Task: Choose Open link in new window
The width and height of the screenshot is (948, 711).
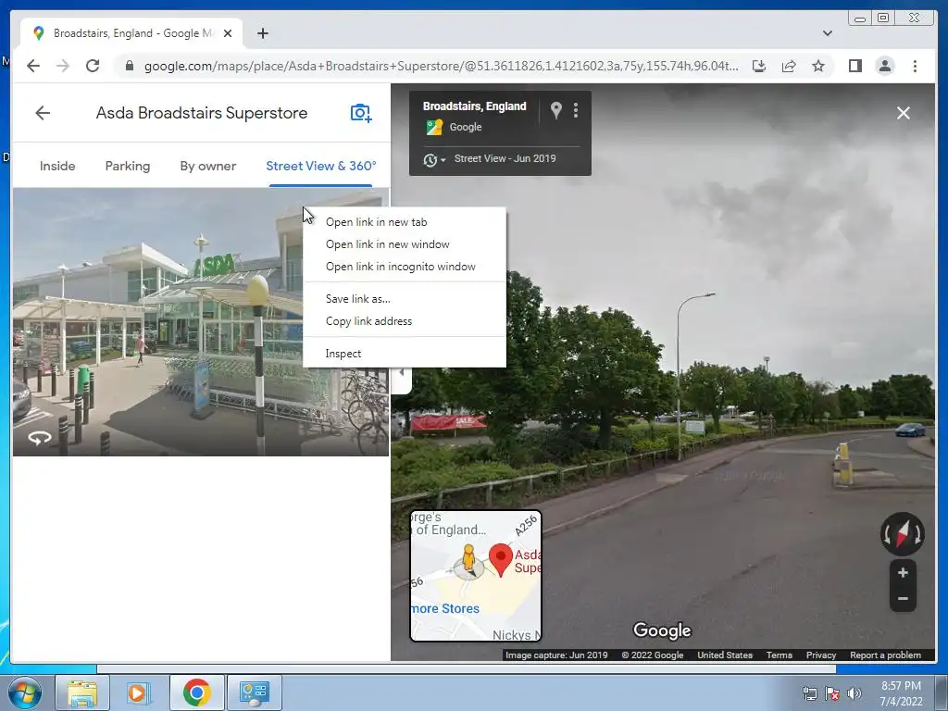Action: pyautogui.click(x=404, y=244)
